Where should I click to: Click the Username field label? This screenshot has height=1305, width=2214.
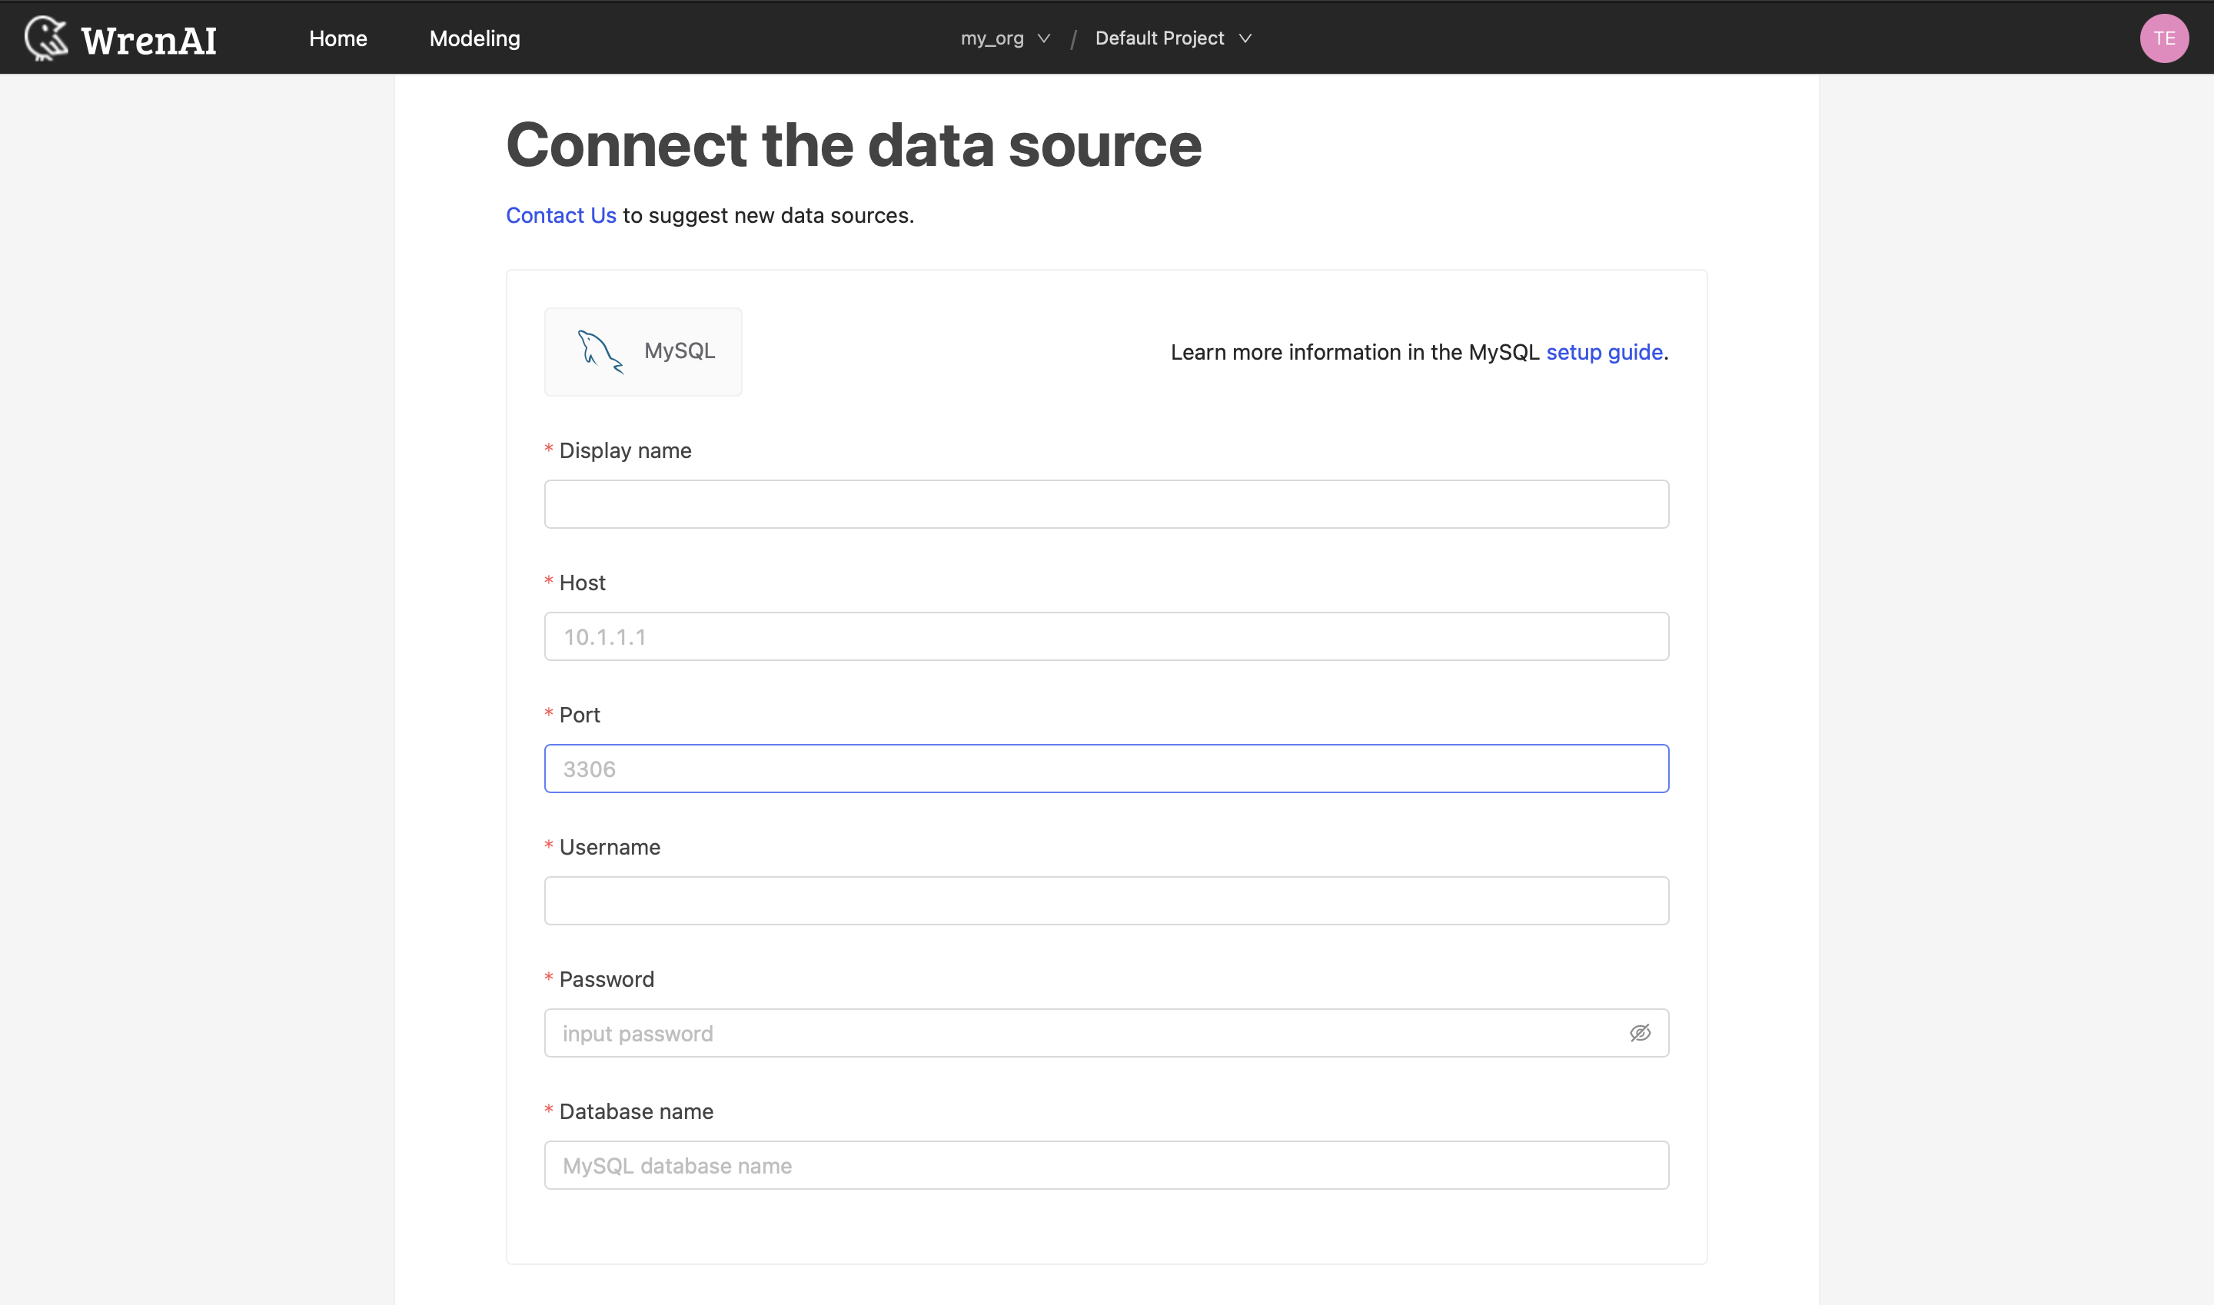tap(610, 848)
